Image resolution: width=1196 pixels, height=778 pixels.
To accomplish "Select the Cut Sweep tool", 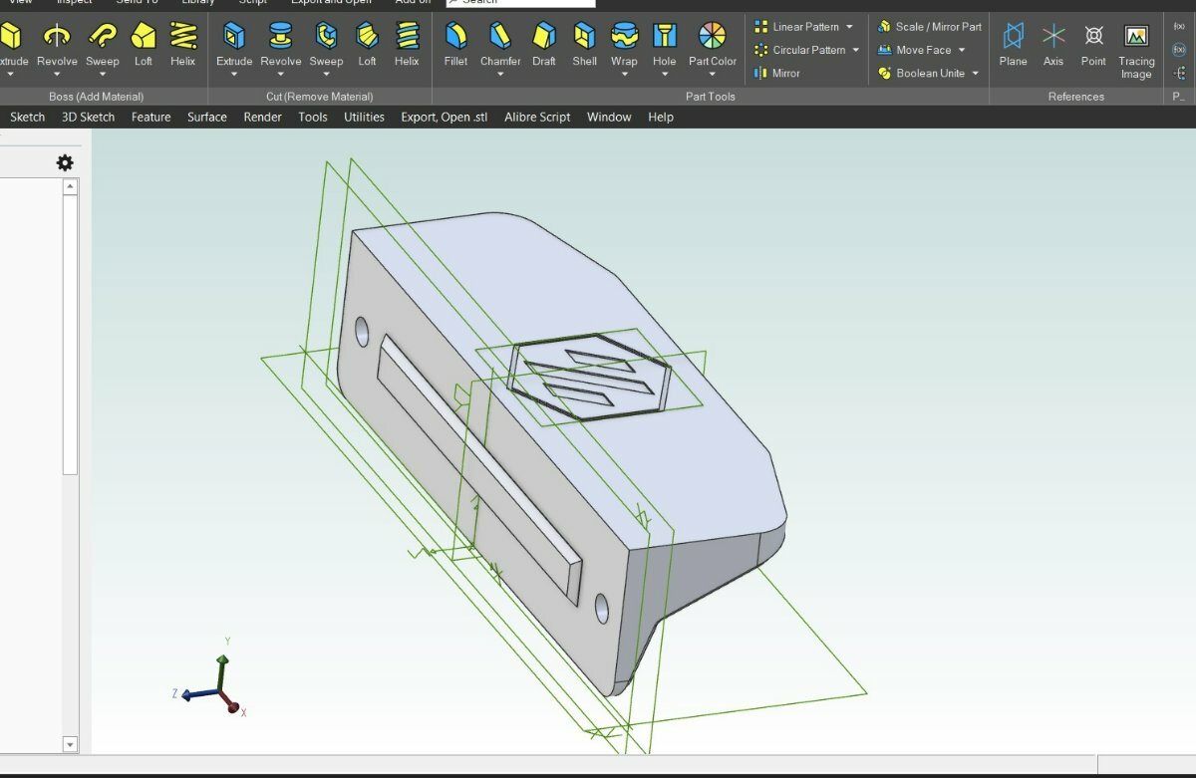I will [x=326, y=44].
